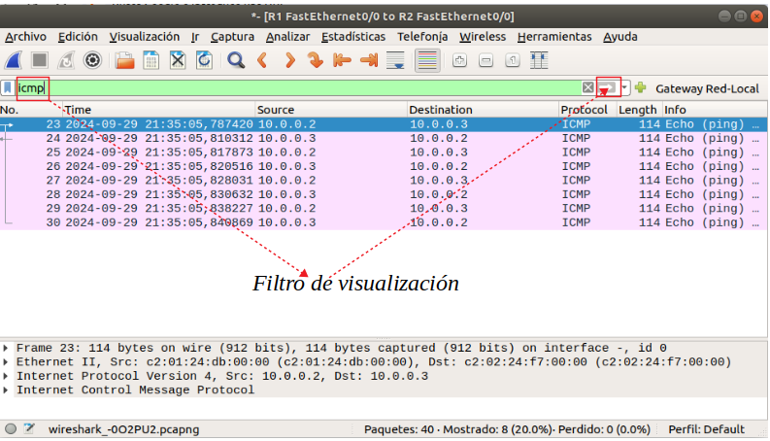Image resolution: width=770 pixels, height=441 pixels.
Task: Open the Telefonía menu
Action: coord(422,37)
